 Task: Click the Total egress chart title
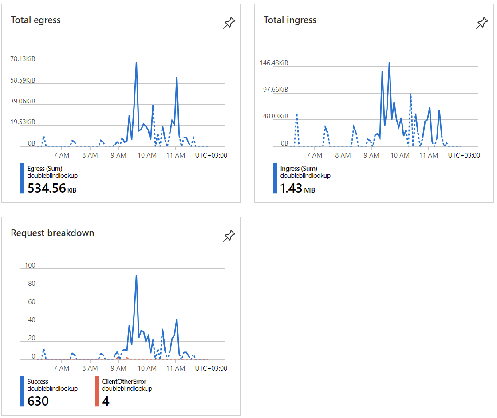click(35, 20)
